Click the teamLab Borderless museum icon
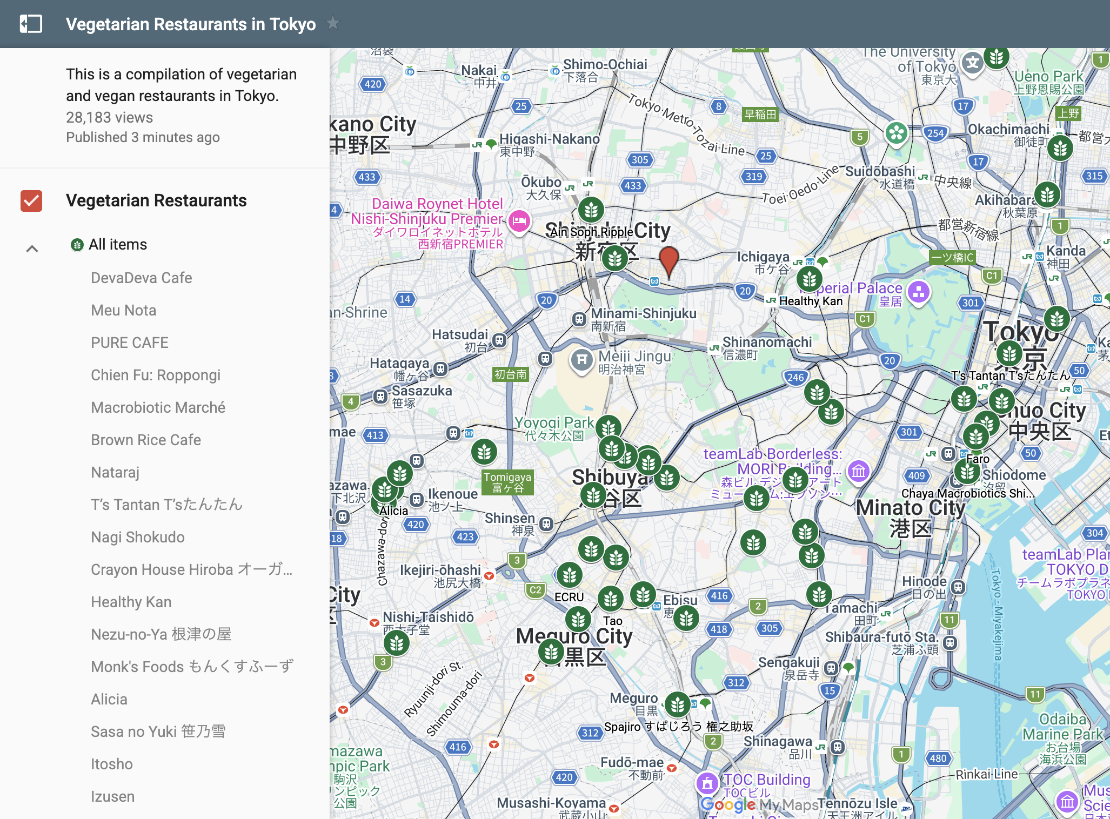Viewport: 1110px width, 819px height. [858, 472]
